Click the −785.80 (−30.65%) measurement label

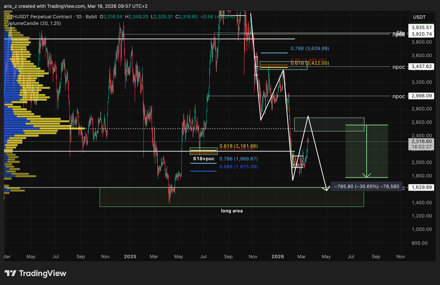(366, 186)
